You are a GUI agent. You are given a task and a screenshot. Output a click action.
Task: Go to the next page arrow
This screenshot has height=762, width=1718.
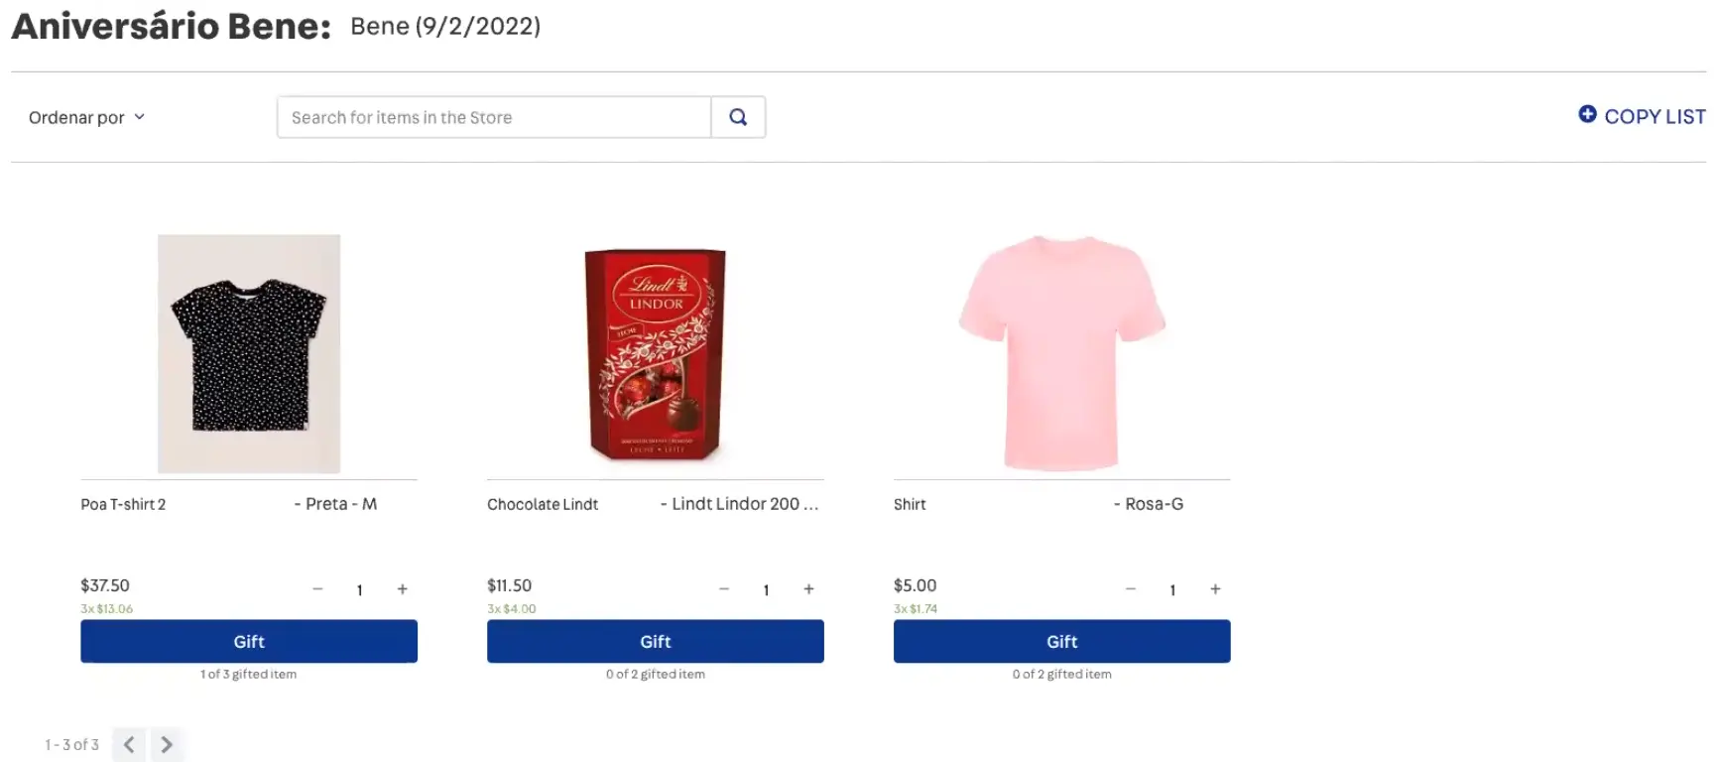[167, 744]
